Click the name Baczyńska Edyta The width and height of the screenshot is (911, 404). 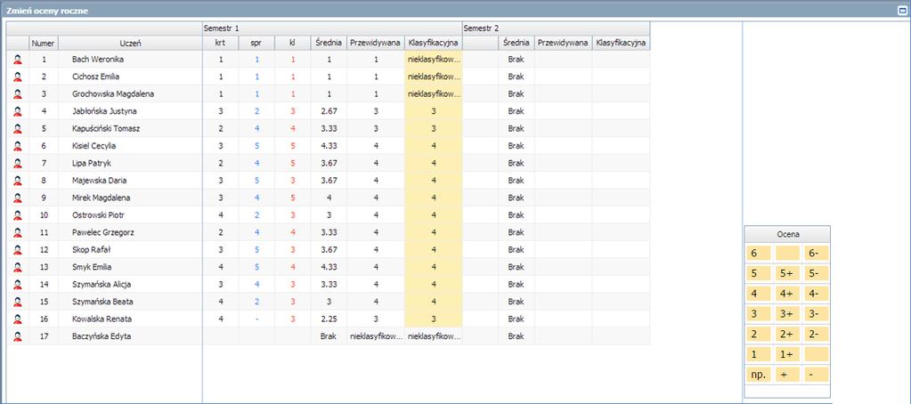(x=102, y=336)
